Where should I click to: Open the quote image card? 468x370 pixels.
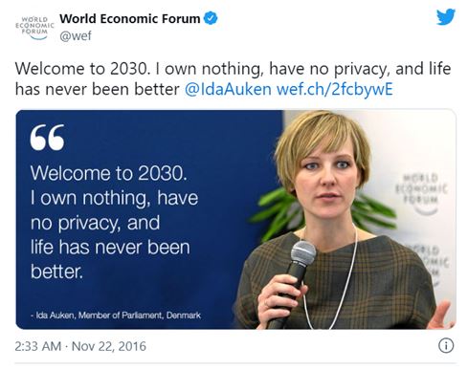[235, 219]
